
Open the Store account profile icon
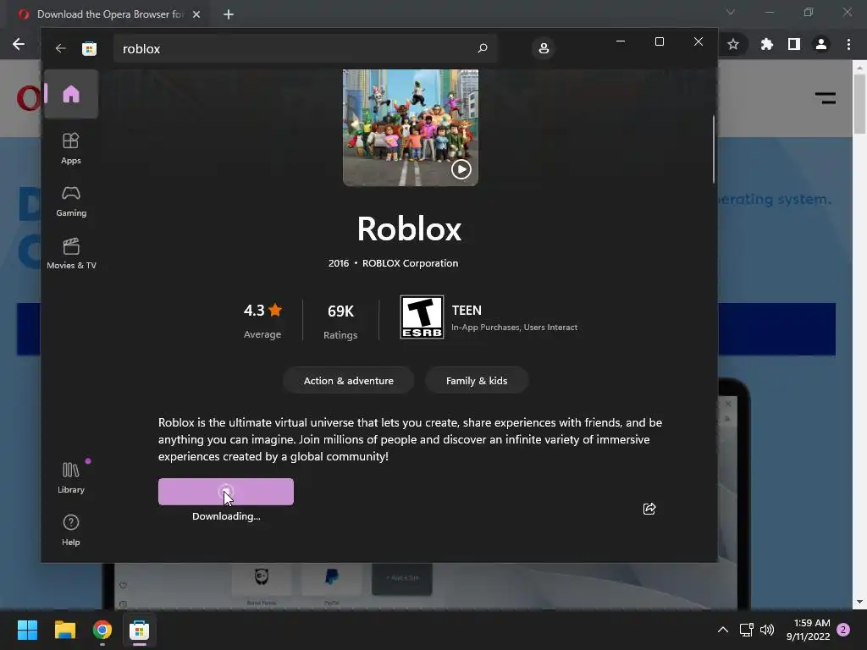(x=544, y=48)
